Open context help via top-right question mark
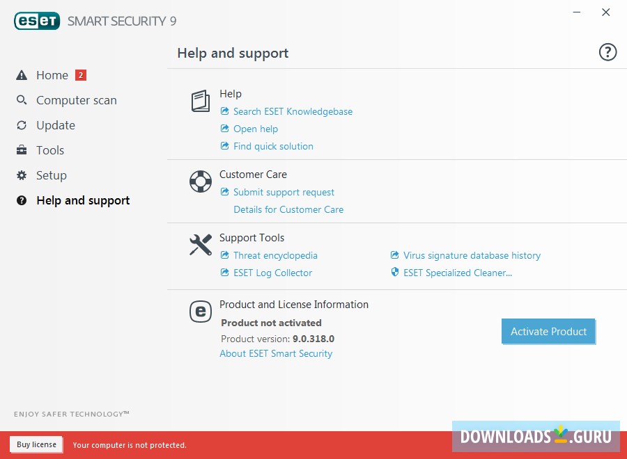 [x=607, y=52]
